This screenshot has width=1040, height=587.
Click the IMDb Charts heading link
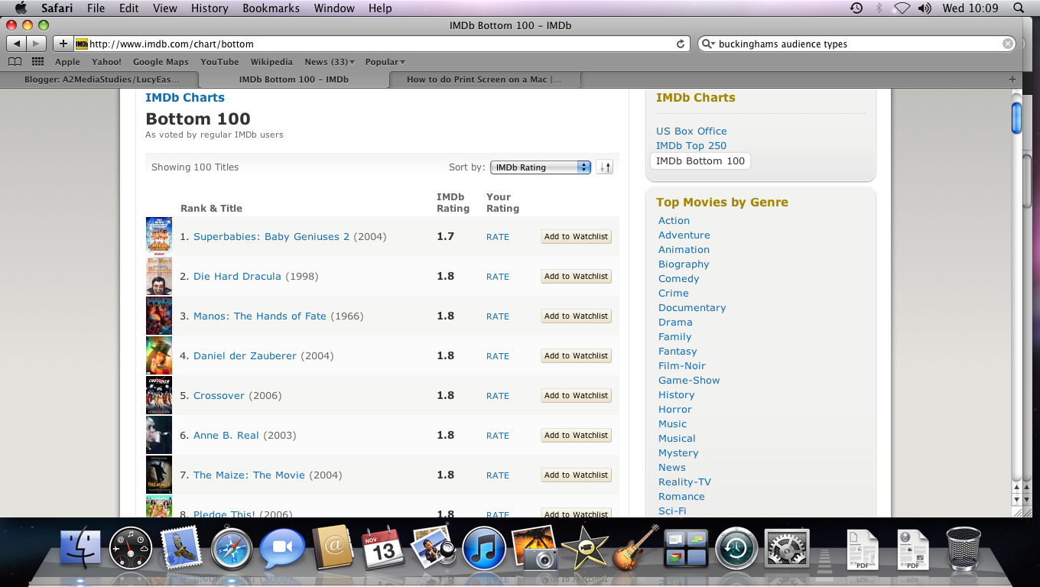185,98
